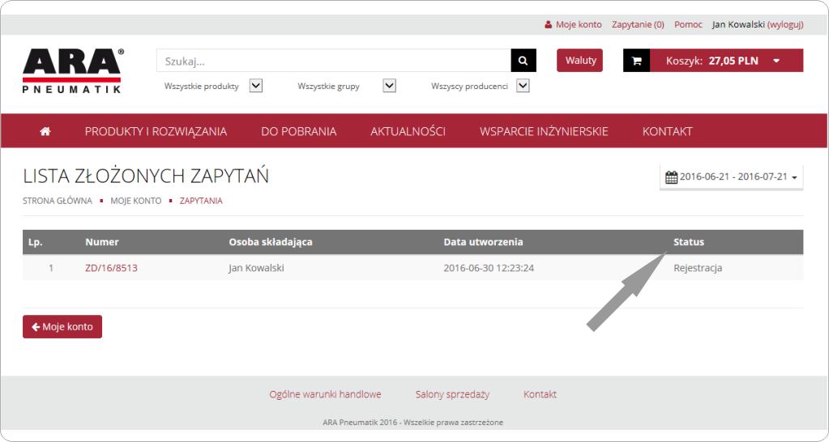Click the Jan Kowalski user name in the top bar
This screenshot has height=442, width=829.
click(738, 25)
